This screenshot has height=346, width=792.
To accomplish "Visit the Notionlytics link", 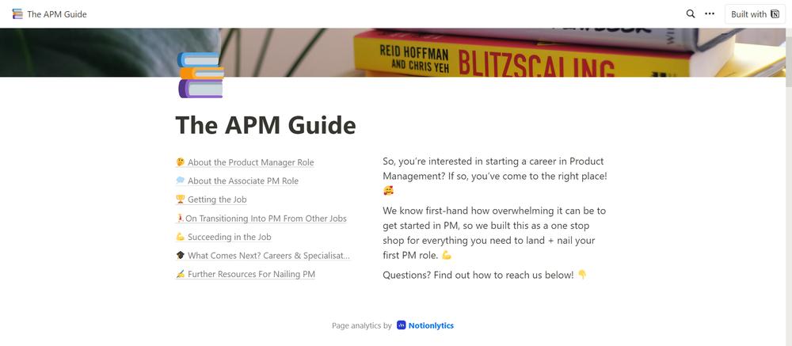I will 431,325.
